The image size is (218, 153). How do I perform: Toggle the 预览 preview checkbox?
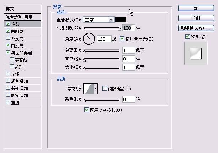point(187,36)
